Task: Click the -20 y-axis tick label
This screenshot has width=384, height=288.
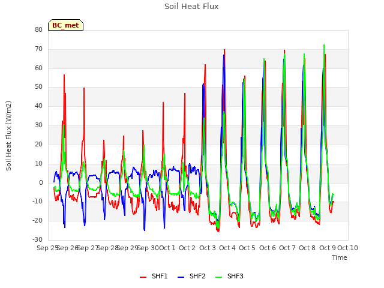Action: [x=38, y=220]
